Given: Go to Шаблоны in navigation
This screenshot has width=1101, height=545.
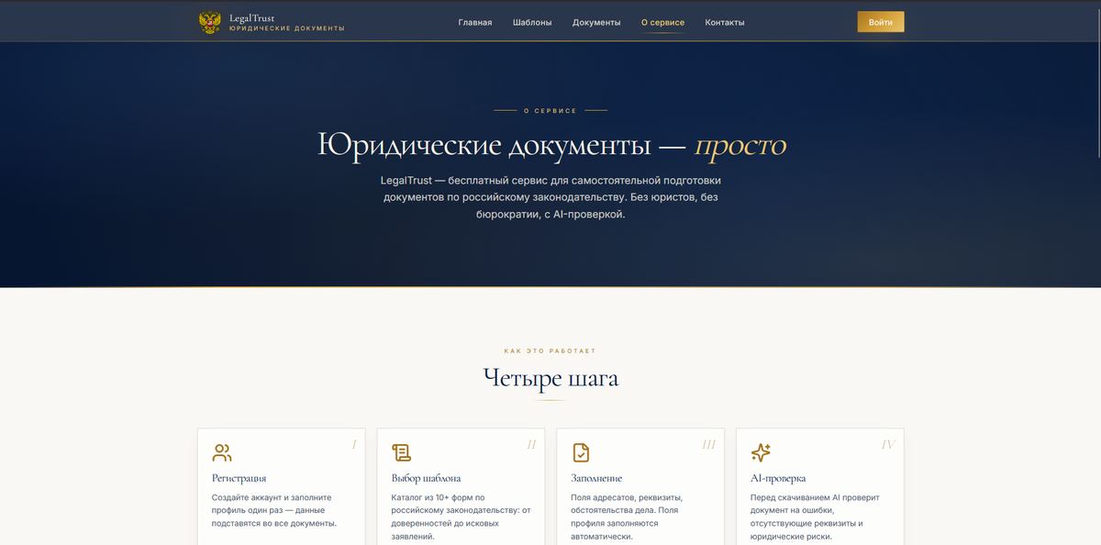Looking at the screenshot, I should tap(532, 22).
